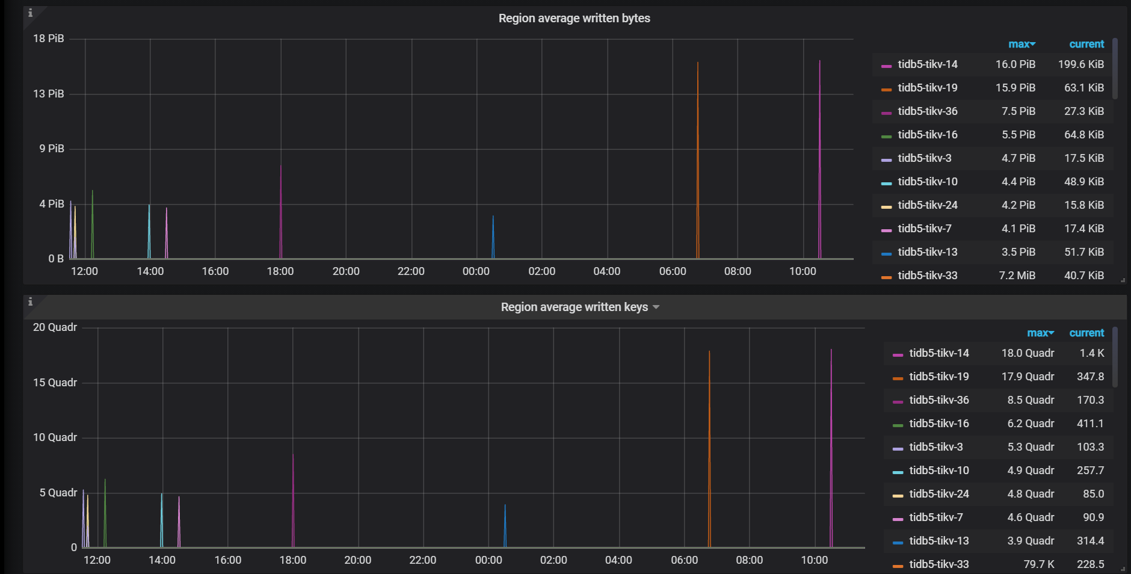Click bytes legend scrollbar thumb

pyautogui.click(x=1115, y=69)
